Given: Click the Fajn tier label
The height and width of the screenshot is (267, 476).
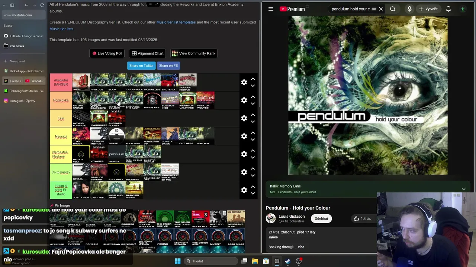Looking at the screenshot, I should 61,118.
